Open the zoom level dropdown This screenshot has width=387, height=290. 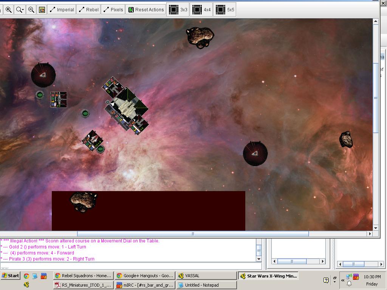(x=20, y=10)
